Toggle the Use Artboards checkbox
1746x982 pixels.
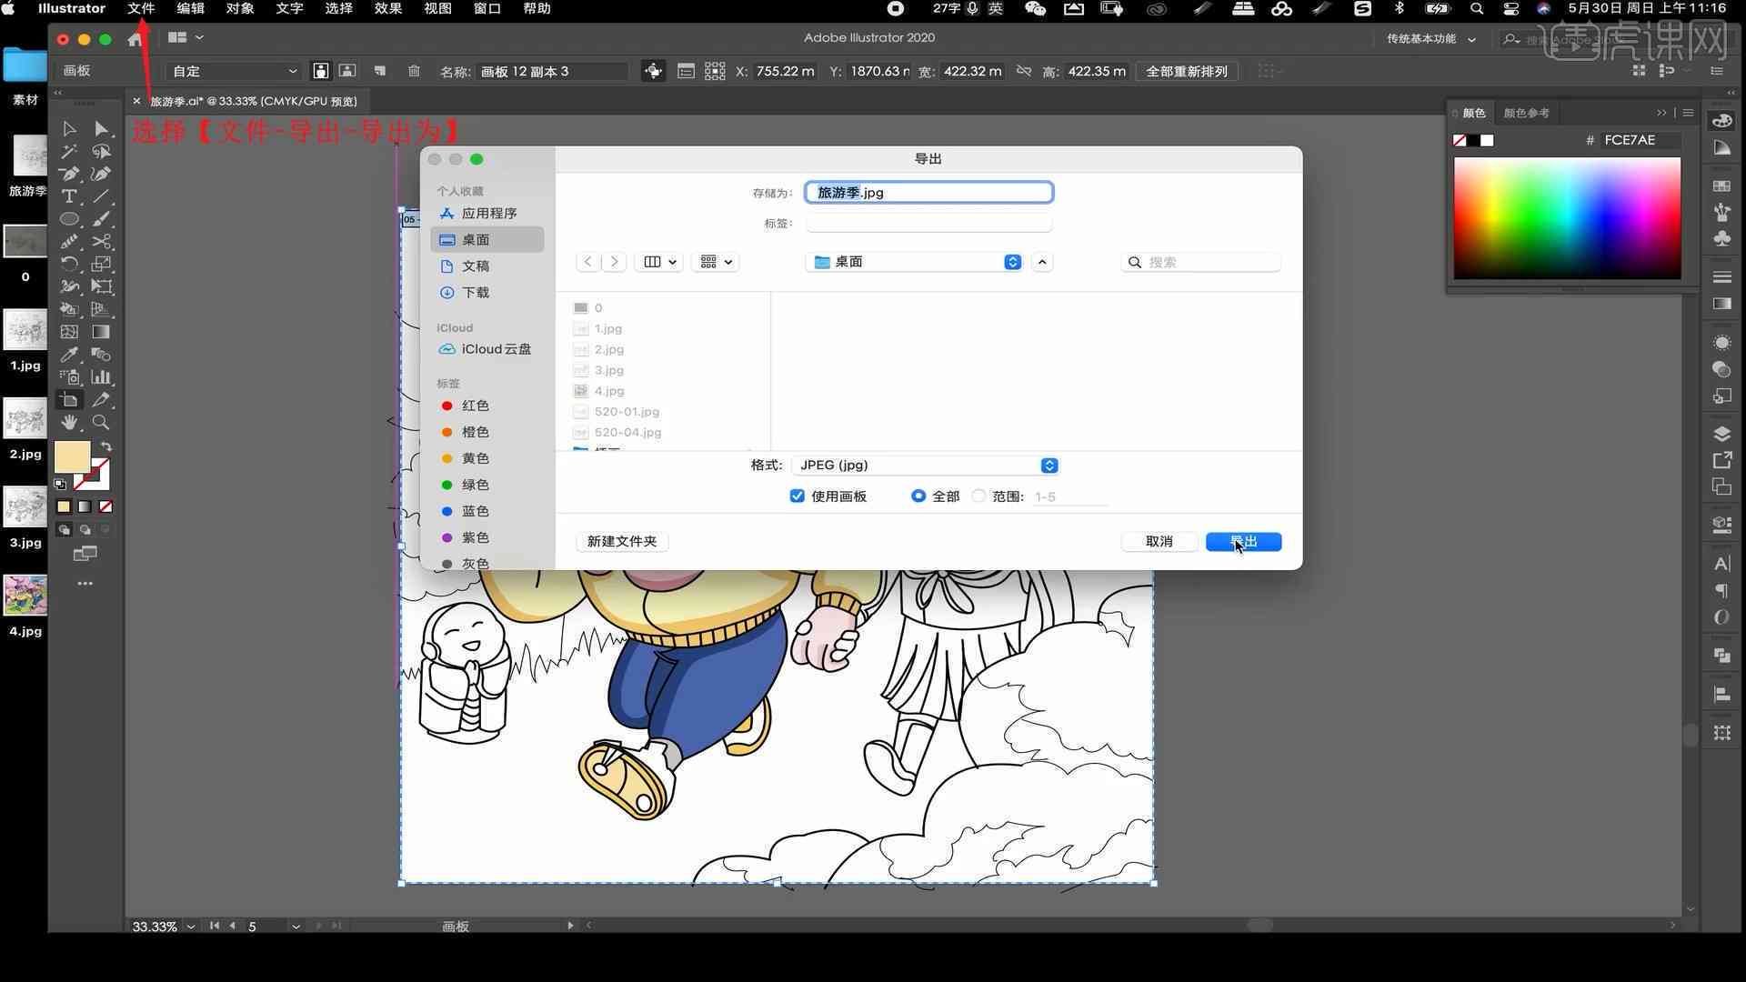point(798,496)
